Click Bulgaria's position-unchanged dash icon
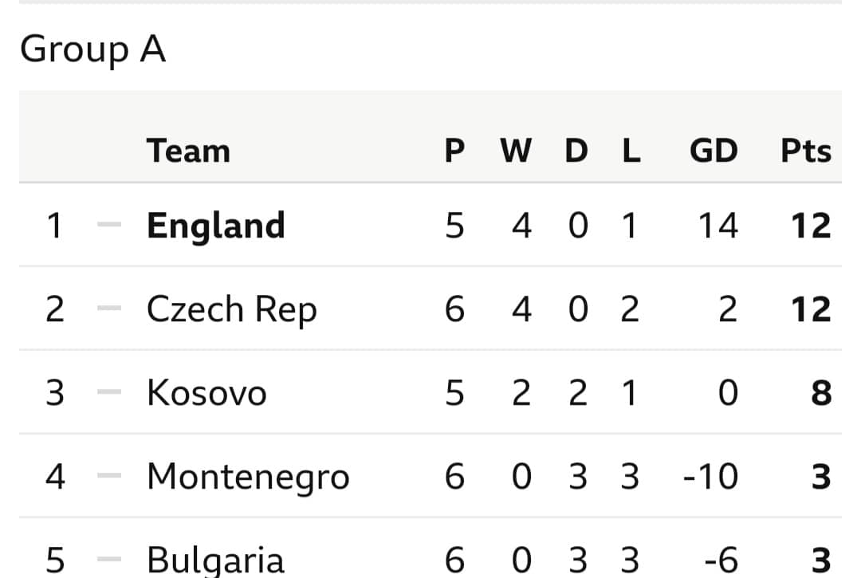This screenshot has width=861, height=578. click(x=108, y=560)
